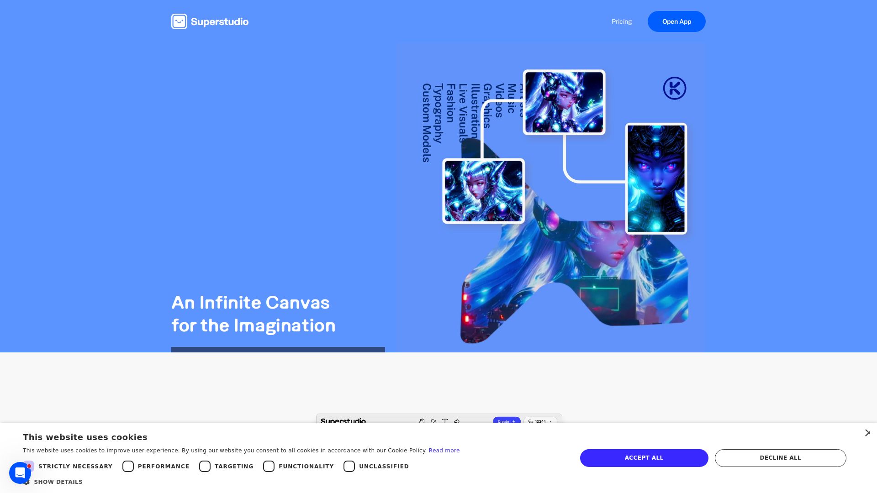Open the 12344 credits dropdown
Viewport: 877px width, 493px height.
pos(540,421)
